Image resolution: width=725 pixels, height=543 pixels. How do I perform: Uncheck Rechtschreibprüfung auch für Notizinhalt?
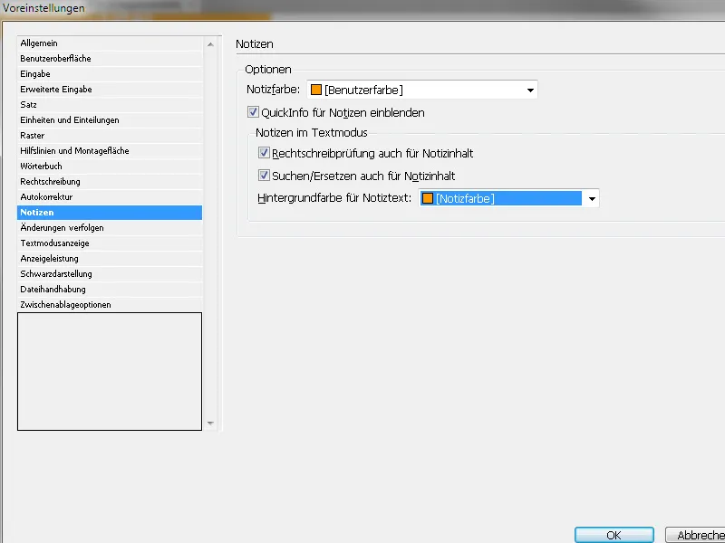pos(264,153)
